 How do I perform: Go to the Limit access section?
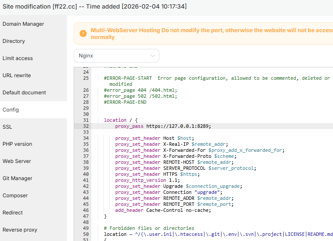[18, 58]
